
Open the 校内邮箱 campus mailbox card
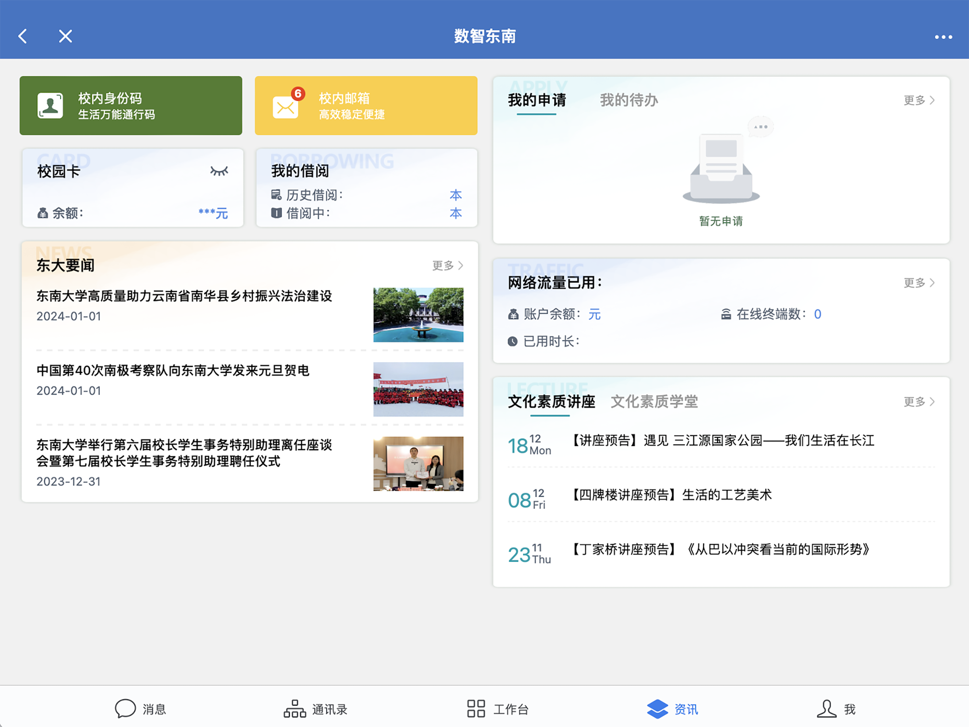(x=366, y=106)
